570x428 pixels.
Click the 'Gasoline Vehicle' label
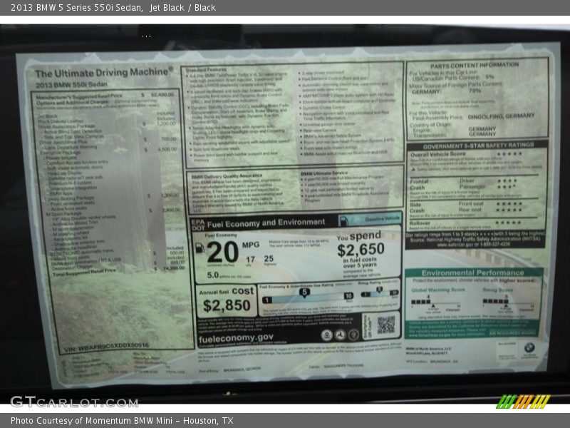(382, 219)
